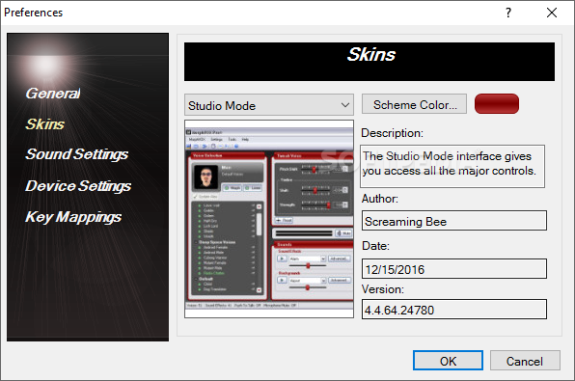
Task: Switch to Key Mappings section
Action: click(73, 217)
